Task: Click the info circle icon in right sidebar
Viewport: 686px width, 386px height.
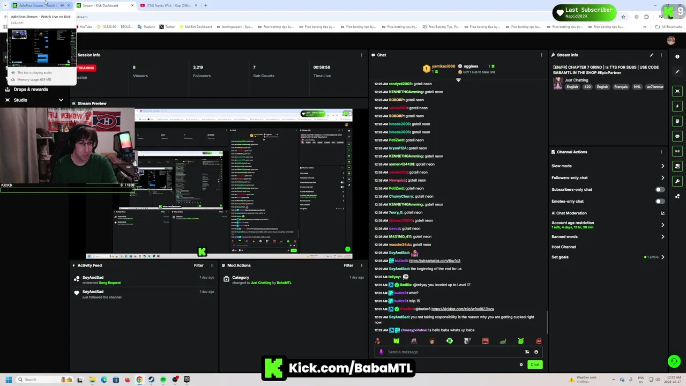Action: pos(677,56)
